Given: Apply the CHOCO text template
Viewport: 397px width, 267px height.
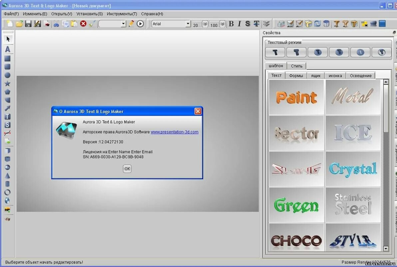Looking at the screenshot, I should coord(296,237).
